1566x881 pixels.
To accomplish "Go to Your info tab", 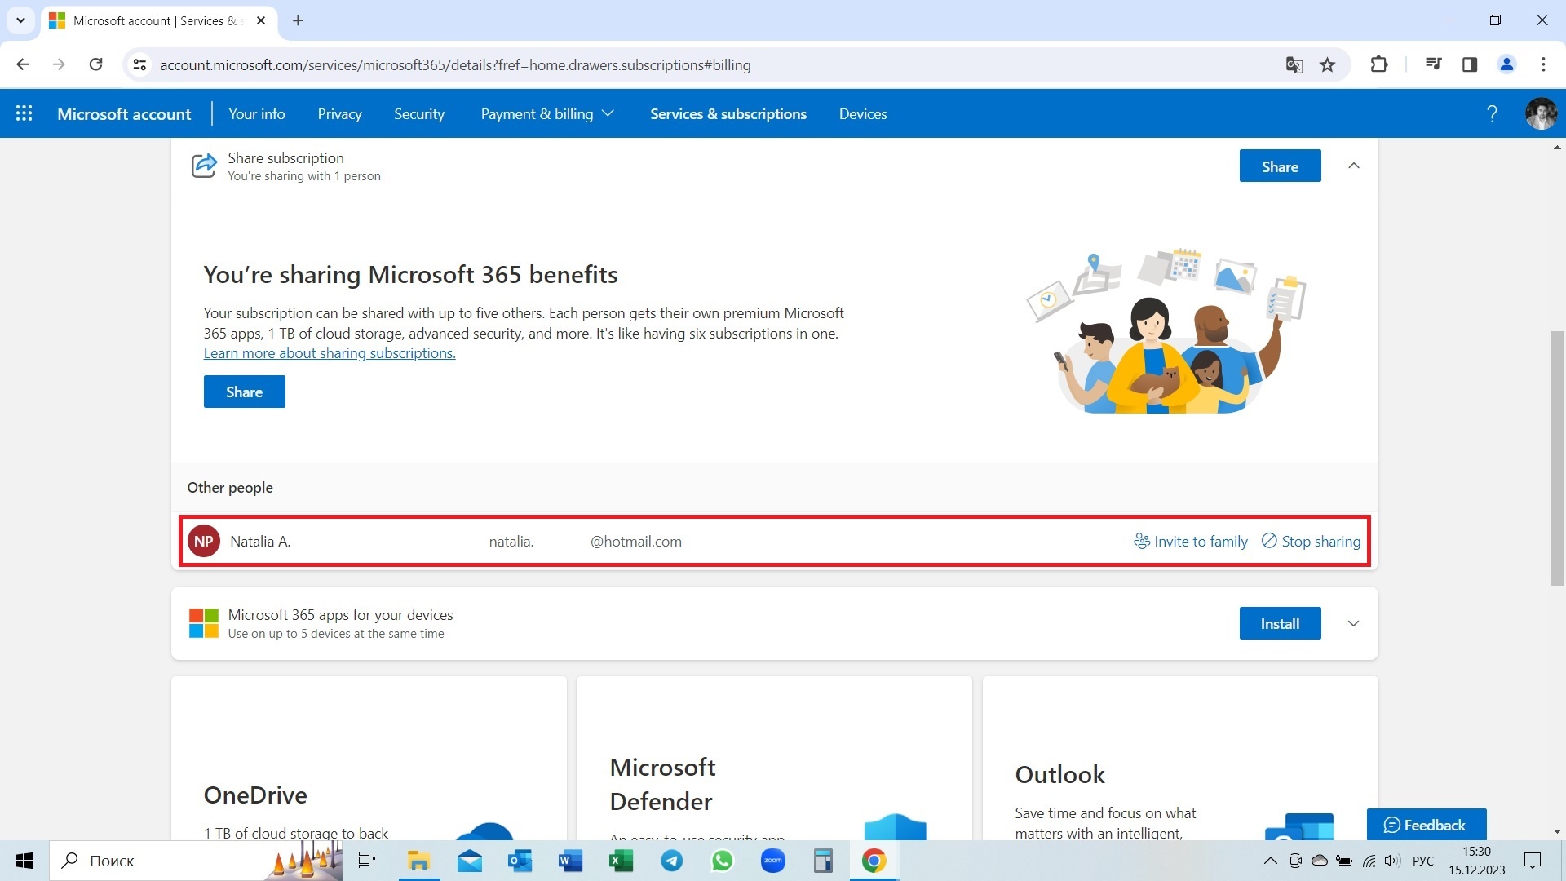I will [257, 113].
